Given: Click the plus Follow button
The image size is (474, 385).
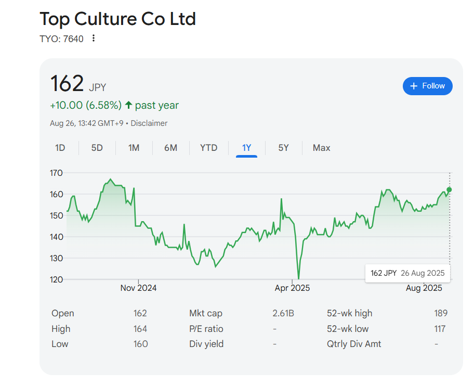Looking at the screenshot, I should click(427, 86).
